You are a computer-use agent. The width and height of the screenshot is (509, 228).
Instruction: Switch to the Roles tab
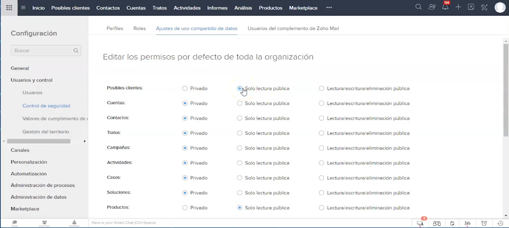pos(140,28)
